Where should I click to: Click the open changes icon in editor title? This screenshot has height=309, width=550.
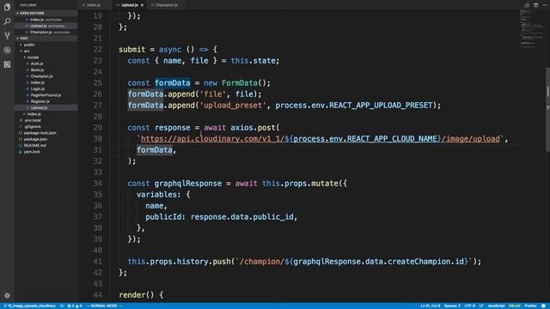[x=527, y=5]
